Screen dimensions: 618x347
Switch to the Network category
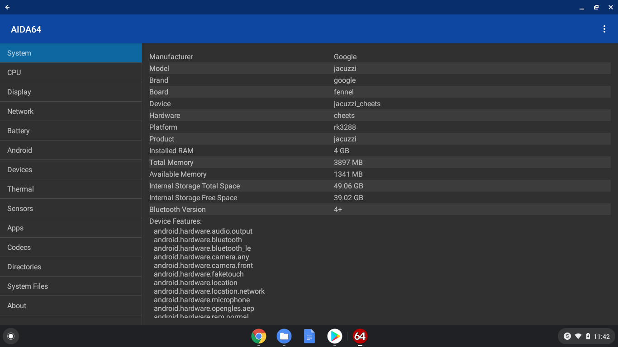click(71, 111)
